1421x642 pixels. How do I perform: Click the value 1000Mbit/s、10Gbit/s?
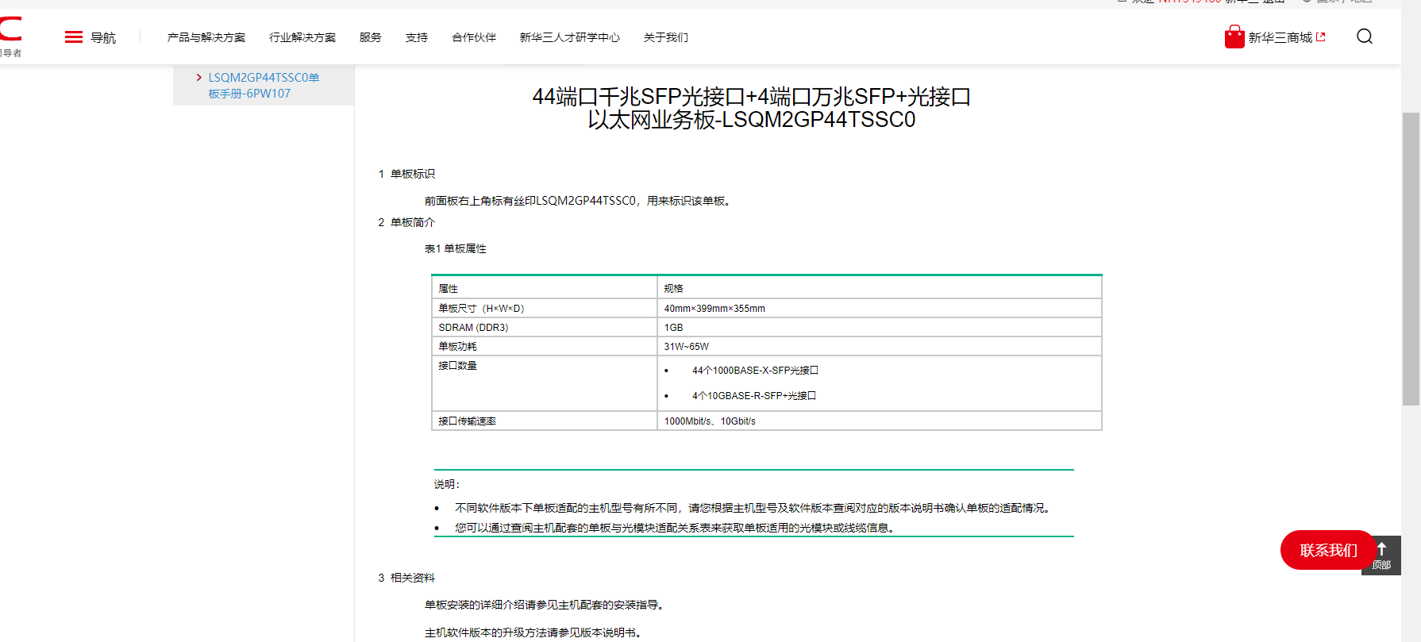click(x=710, y=421)
